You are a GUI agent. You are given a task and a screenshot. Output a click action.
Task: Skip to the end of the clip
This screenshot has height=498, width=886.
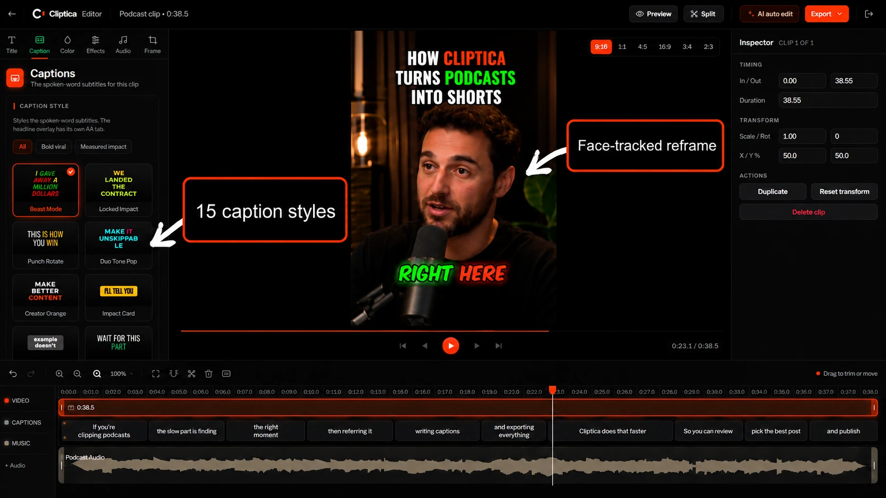(x=499, y=346)
